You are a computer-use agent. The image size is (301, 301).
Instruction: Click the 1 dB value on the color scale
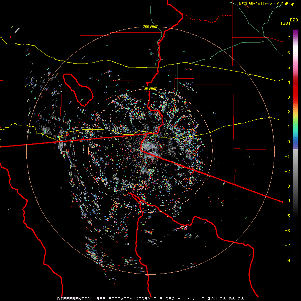click(289, 127)
